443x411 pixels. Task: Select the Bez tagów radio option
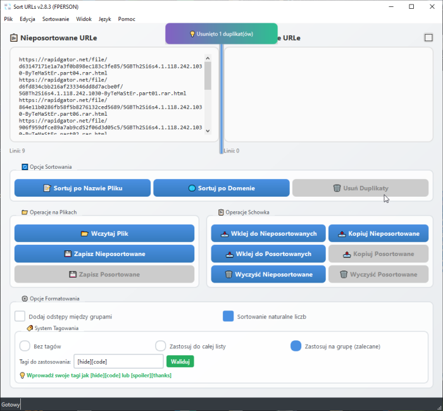tap(25, 346)
